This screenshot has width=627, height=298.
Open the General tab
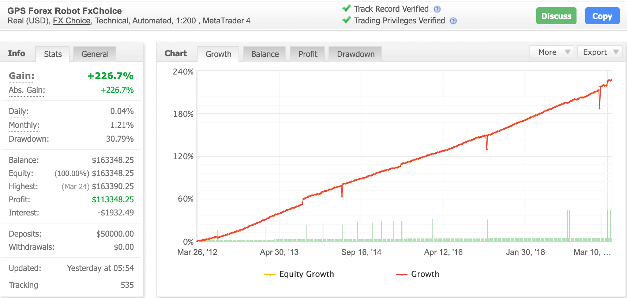click(95, 54)
